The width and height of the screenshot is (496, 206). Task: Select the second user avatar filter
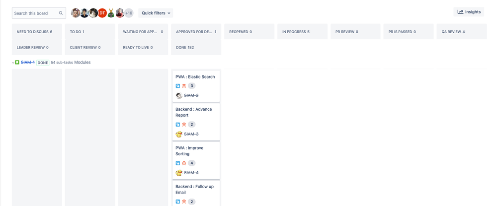(x=84, y=13)
